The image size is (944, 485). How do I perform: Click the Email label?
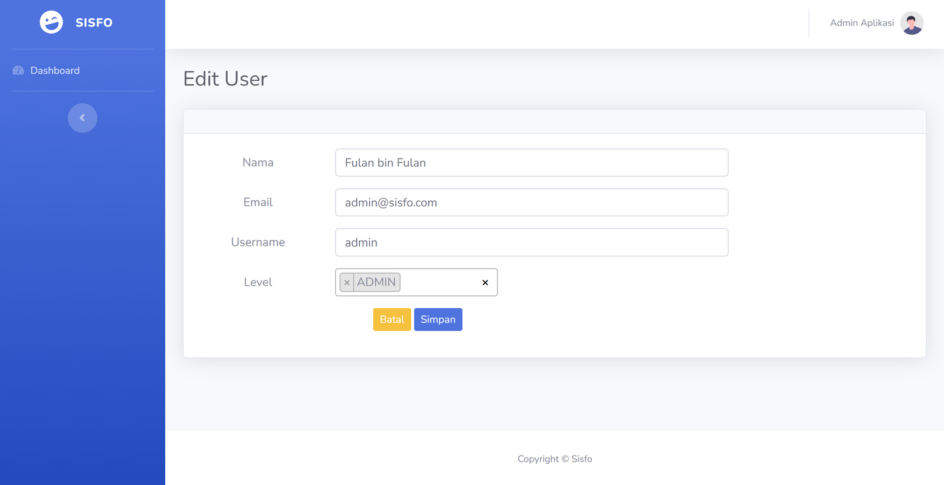(258, 202)
